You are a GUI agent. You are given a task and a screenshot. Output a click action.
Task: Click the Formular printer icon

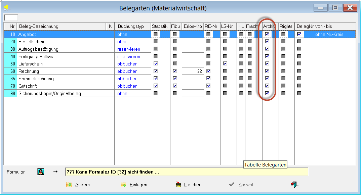(40, 172)
